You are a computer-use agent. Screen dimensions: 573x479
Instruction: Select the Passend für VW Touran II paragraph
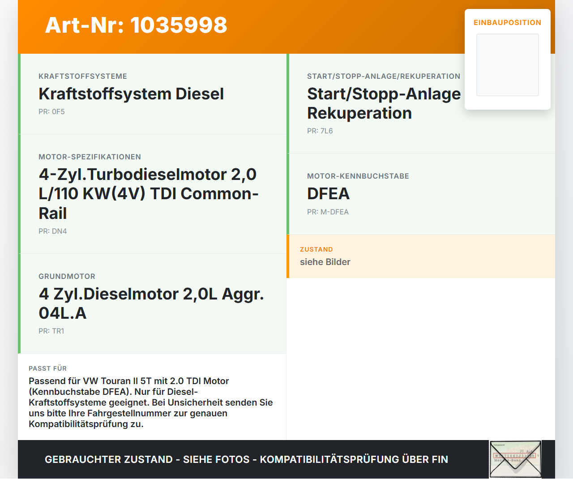151,402
